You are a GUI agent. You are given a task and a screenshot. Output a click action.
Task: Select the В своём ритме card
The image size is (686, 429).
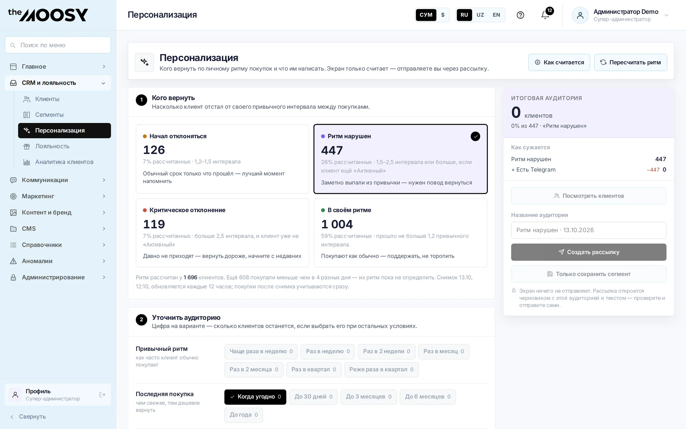400,233
